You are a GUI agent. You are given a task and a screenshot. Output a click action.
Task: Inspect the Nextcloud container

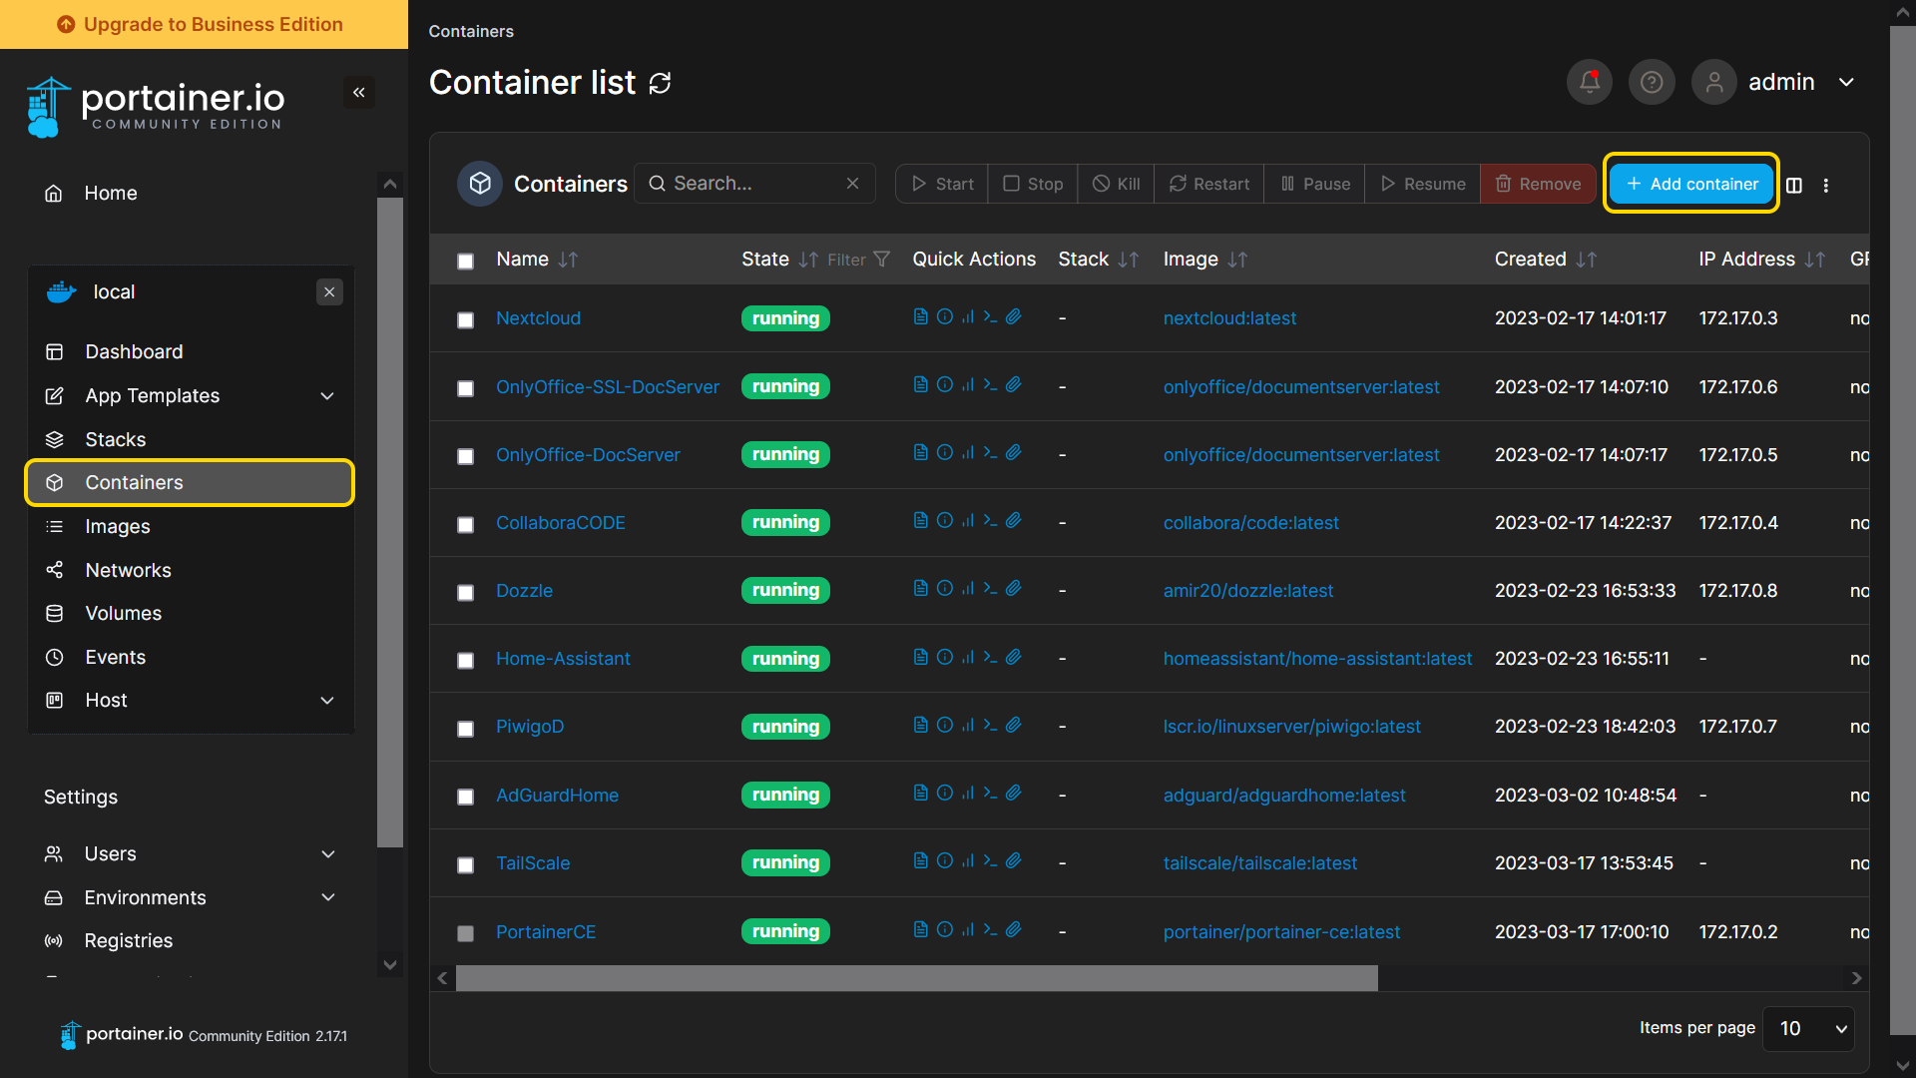[x=944, y=316]
